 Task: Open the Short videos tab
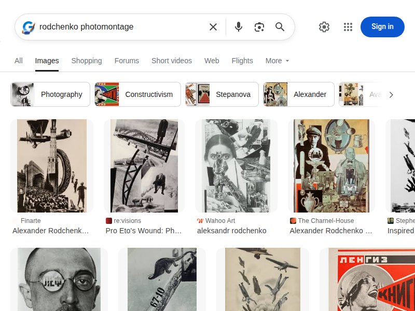tap(172, 61)
